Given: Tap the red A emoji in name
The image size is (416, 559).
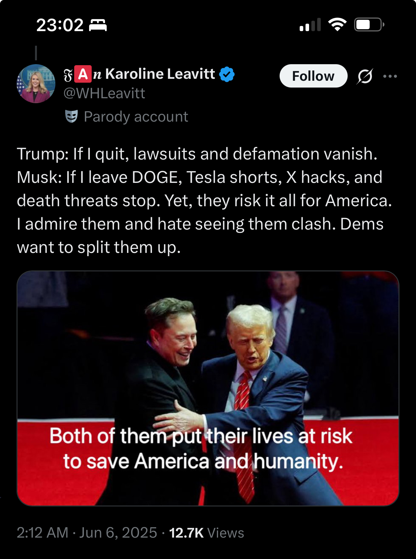Looking at the screenshot, I should click(83, 74).
